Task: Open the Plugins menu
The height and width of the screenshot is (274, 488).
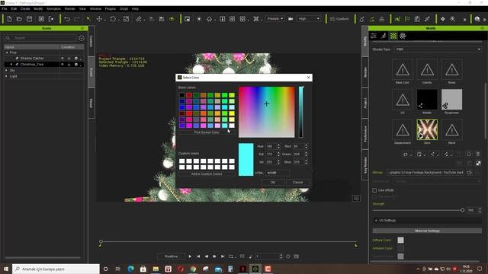Action: tap(110, 8)
